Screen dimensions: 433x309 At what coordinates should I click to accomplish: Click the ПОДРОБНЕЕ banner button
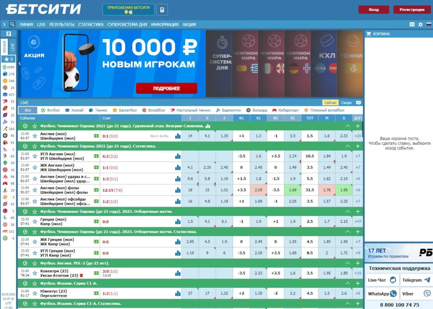pos(167,88)
